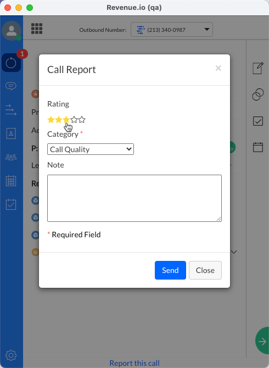Set the rating to four stars

[74, 120]
